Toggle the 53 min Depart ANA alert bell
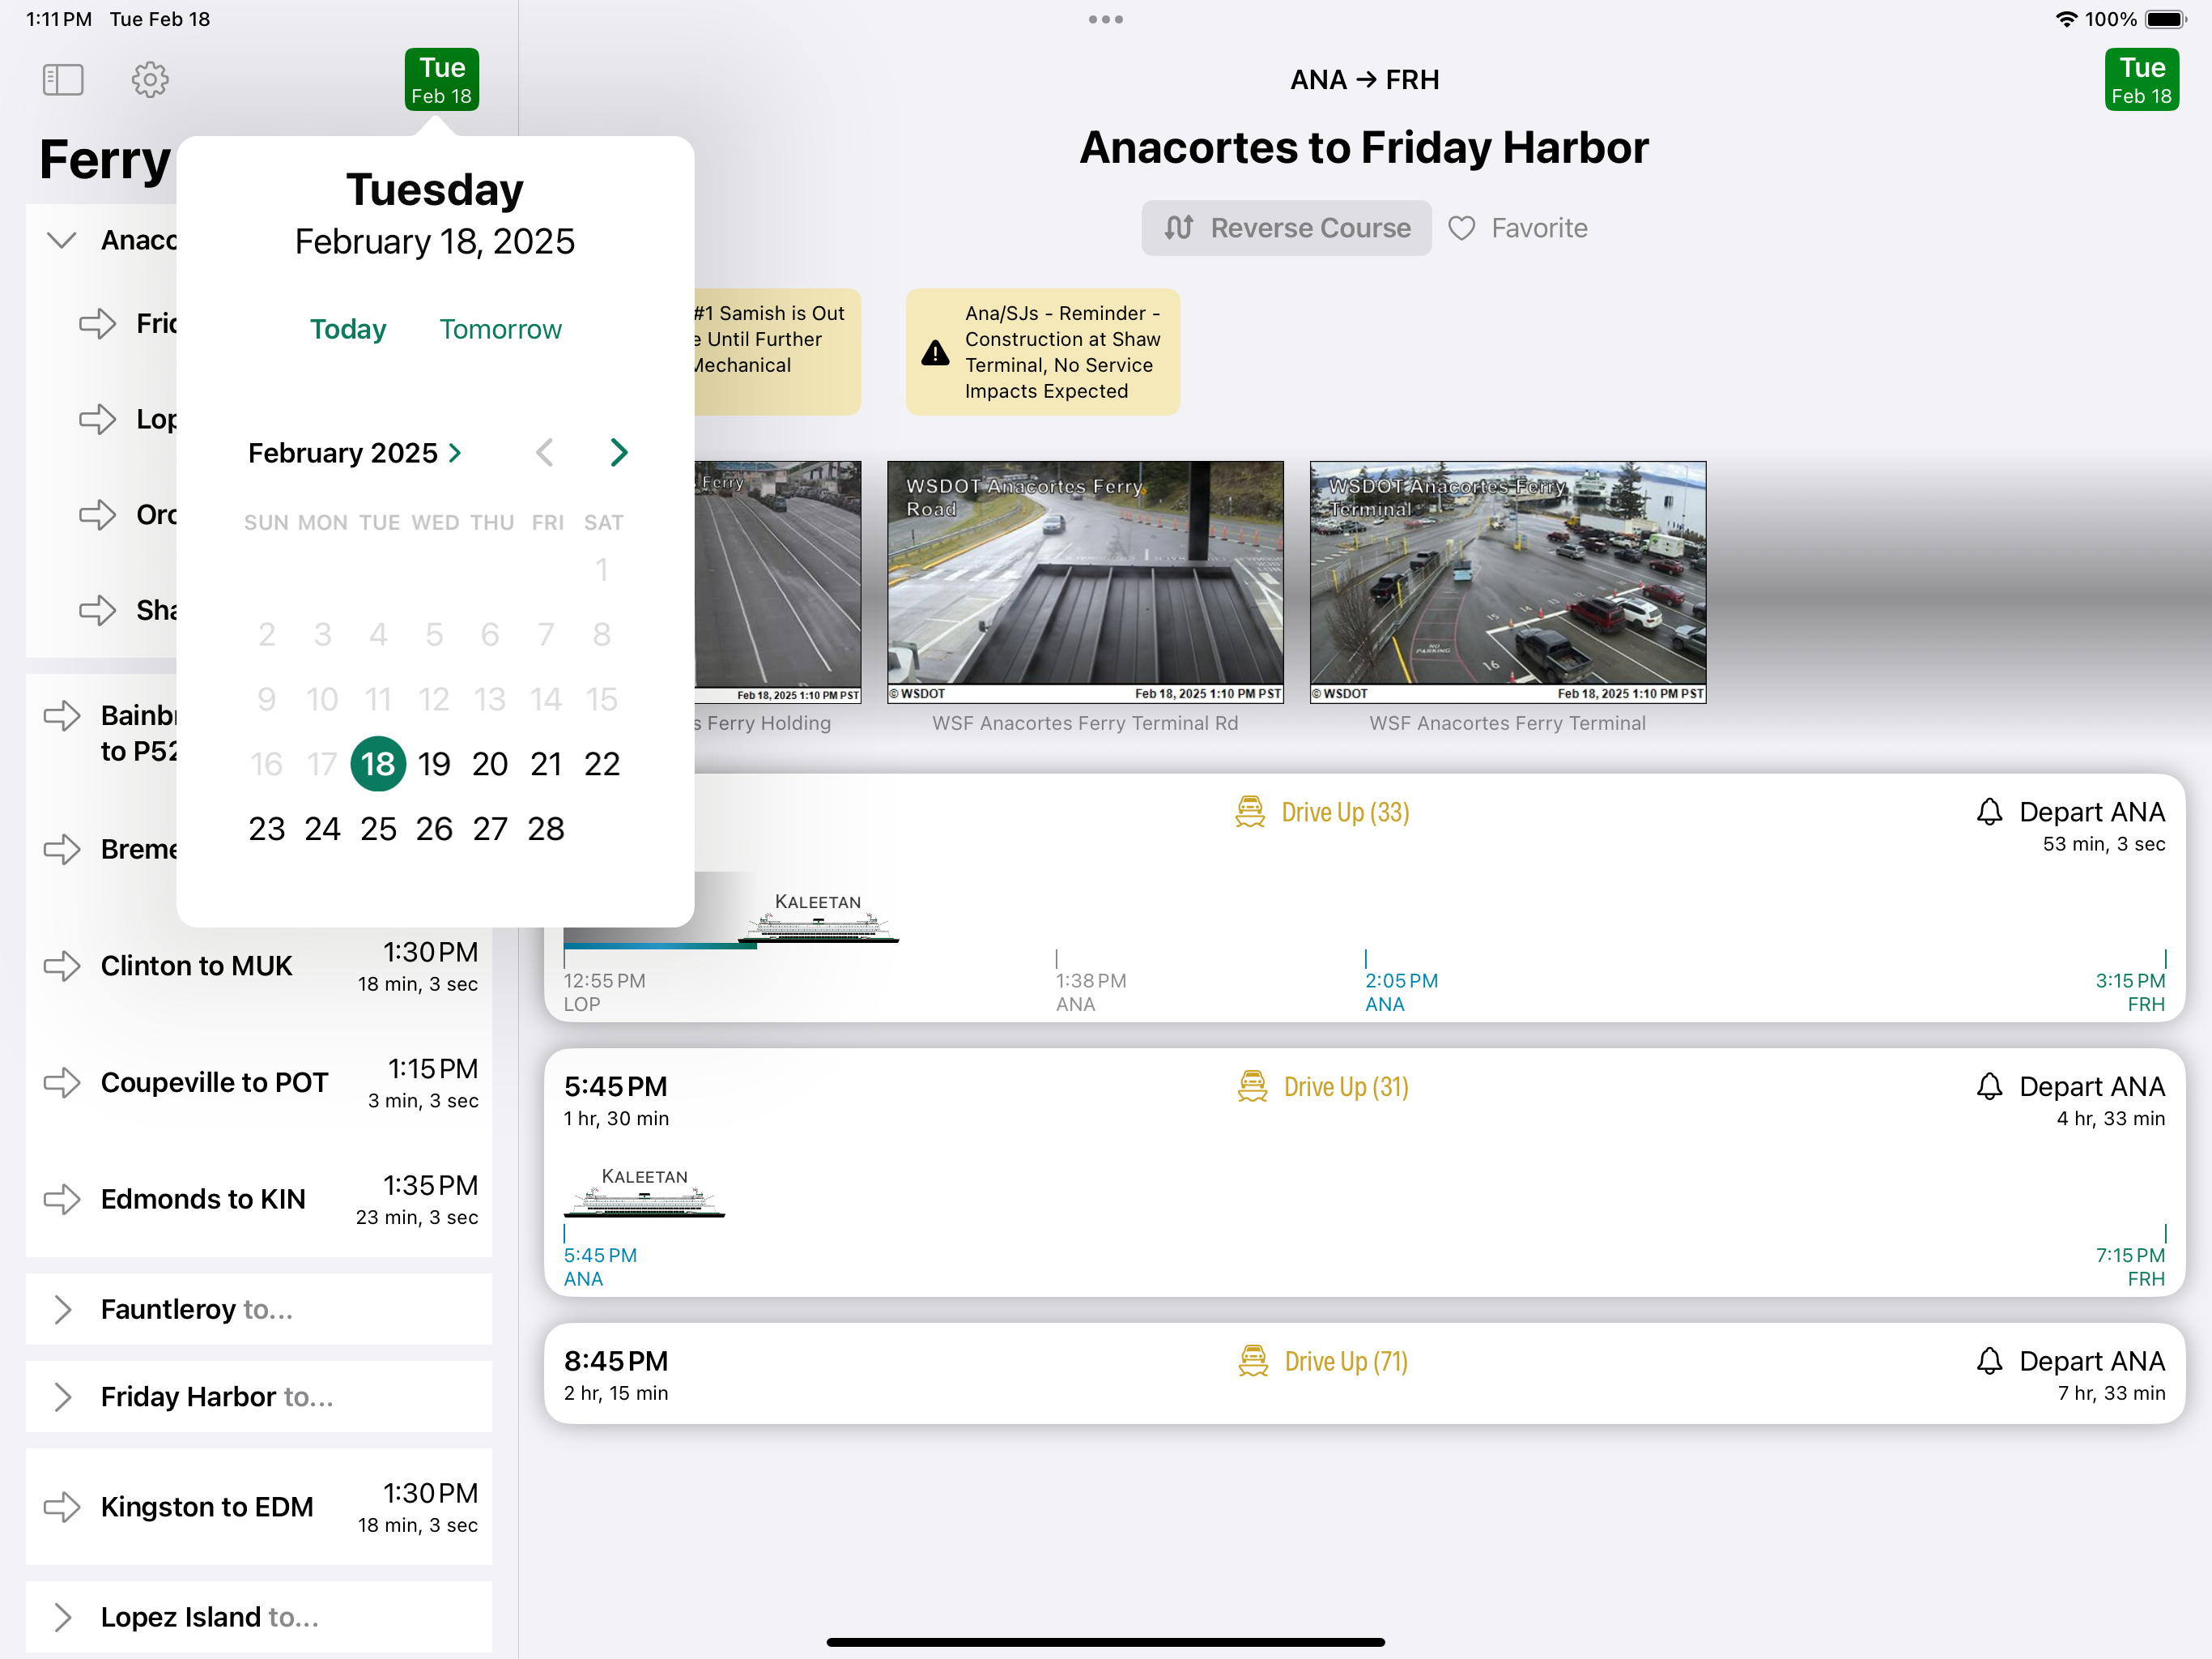2212x1659 pixels. [1989, 812]
